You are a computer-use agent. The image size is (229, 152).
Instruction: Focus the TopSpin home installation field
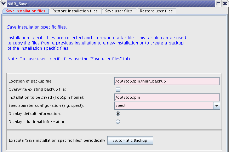(x=167, y=97)
